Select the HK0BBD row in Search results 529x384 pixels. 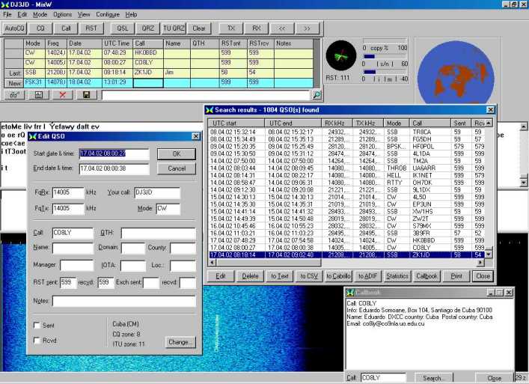(346, 240)
